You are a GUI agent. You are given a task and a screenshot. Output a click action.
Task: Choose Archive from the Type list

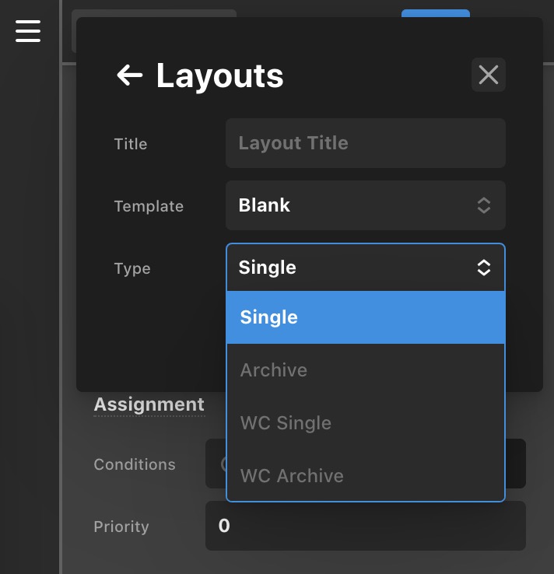coord(366,370)
